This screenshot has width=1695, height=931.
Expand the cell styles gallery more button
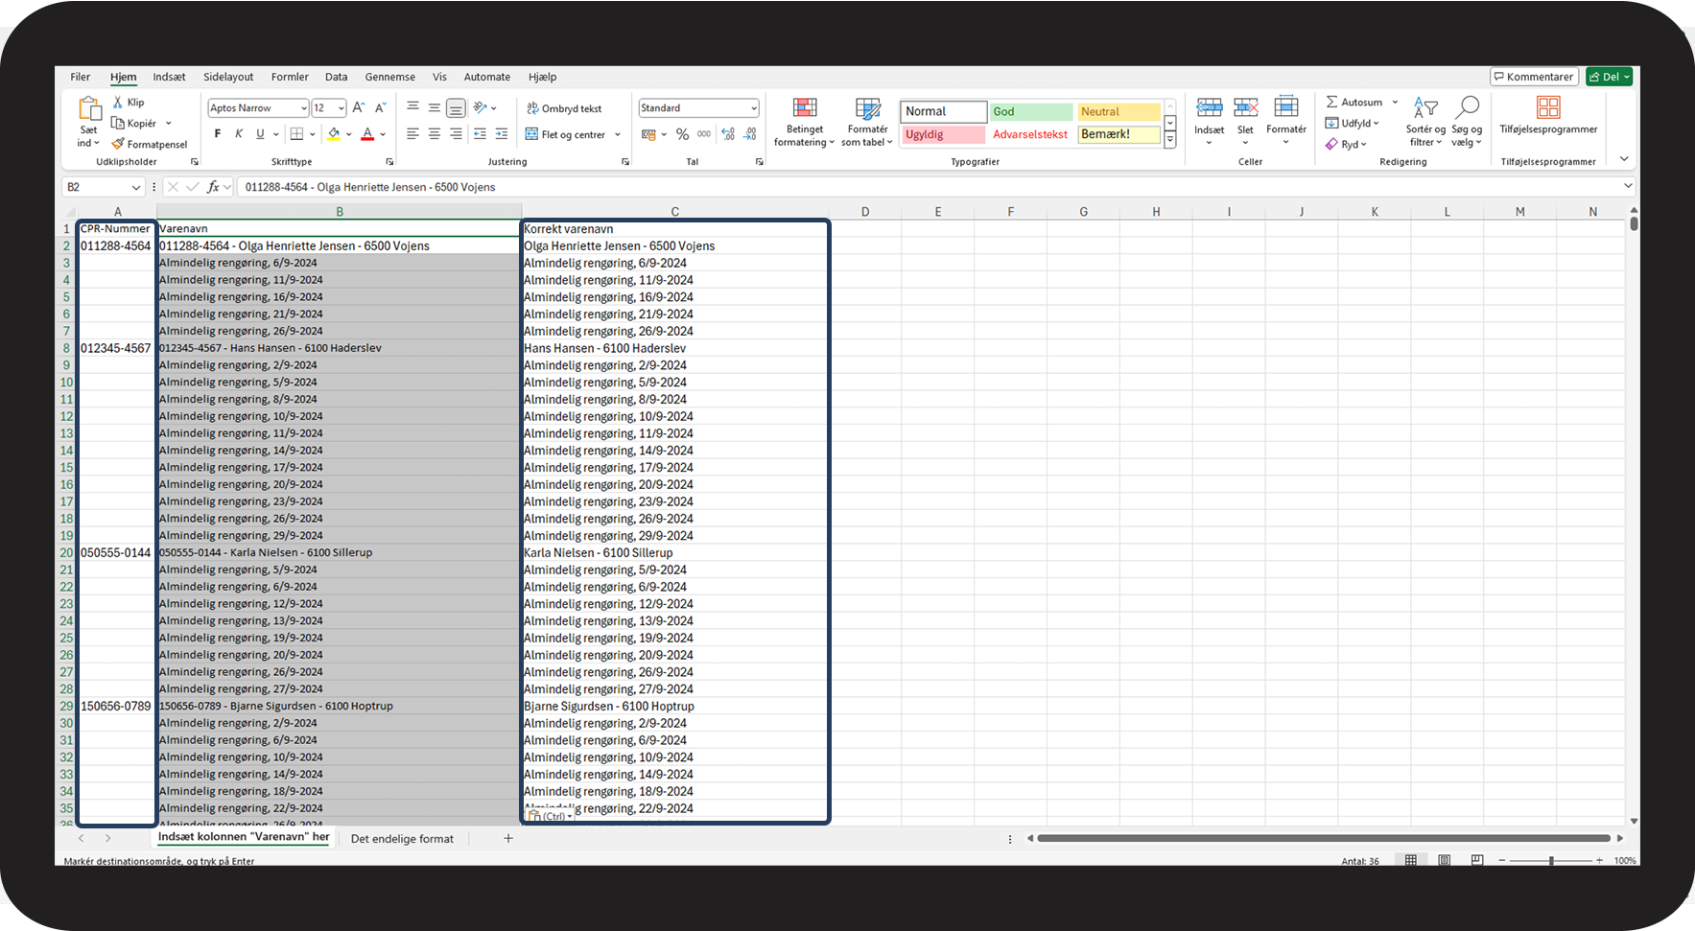pyautogui.click(x=1170, y=140)
